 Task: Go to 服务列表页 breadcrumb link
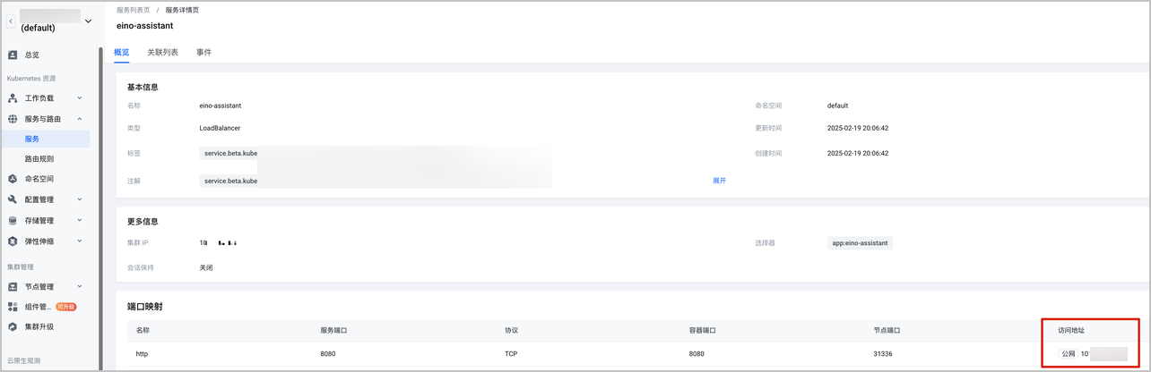tap(133, 10)
